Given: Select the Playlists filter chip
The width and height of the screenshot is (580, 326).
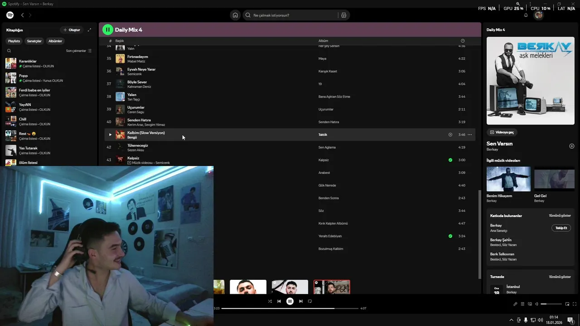Looking at the screenshot, I should (x=14, y=41).
